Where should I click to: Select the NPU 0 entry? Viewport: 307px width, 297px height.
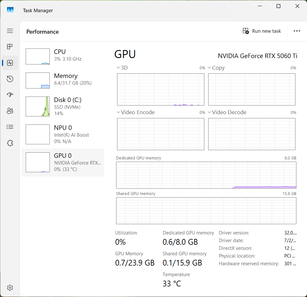[63, 134]
